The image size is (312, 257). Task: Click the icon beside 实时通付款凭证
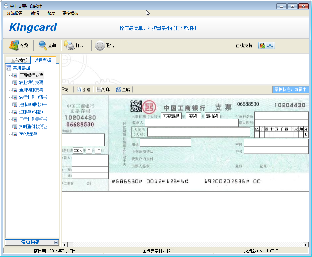15,127
